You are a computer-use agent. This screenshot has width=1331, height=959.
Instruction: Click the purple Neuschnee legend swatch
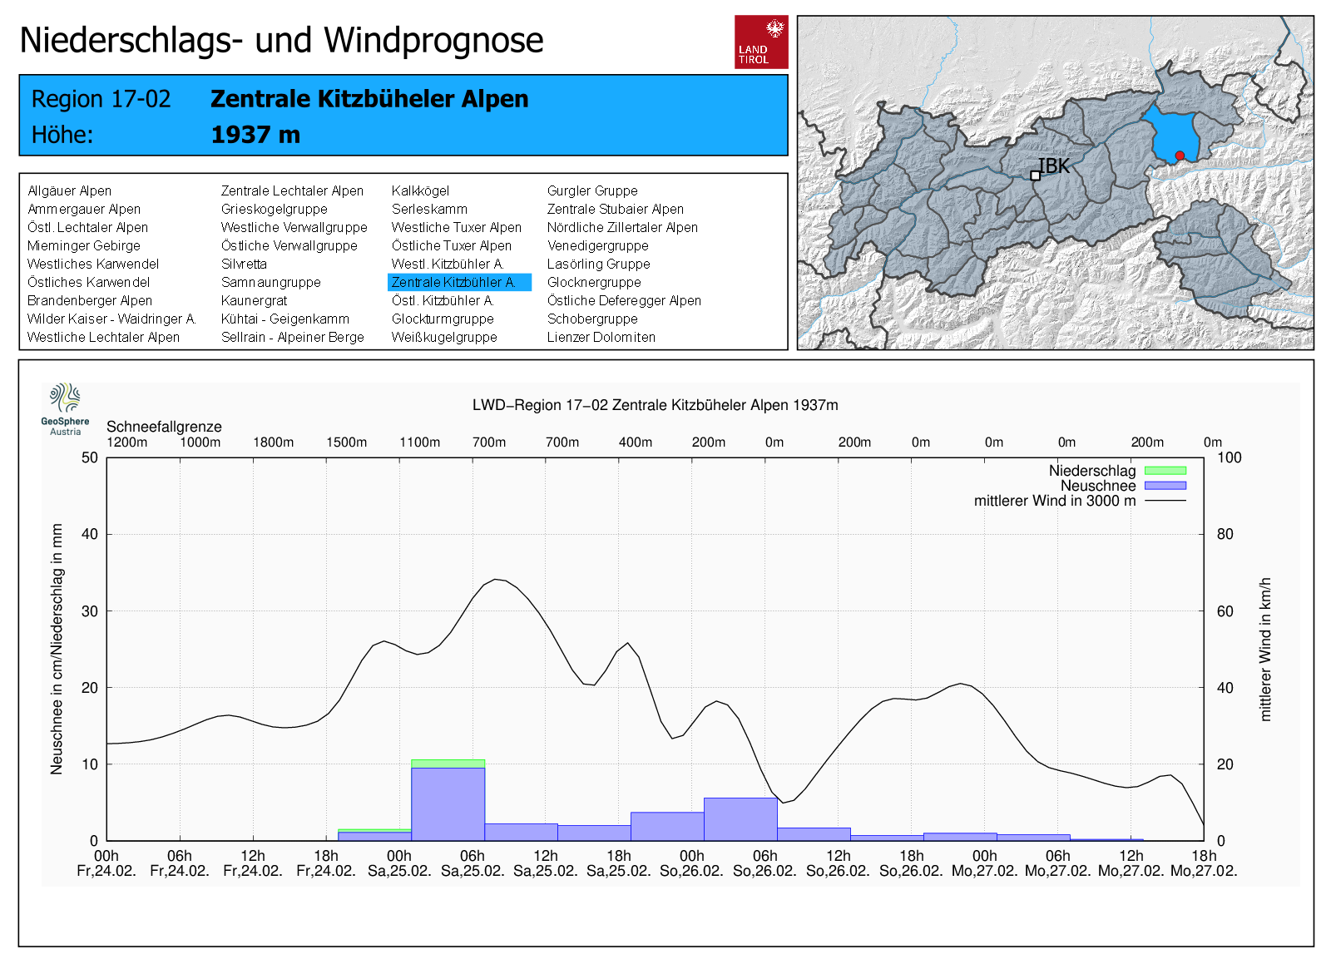[x=1165, y=486]
